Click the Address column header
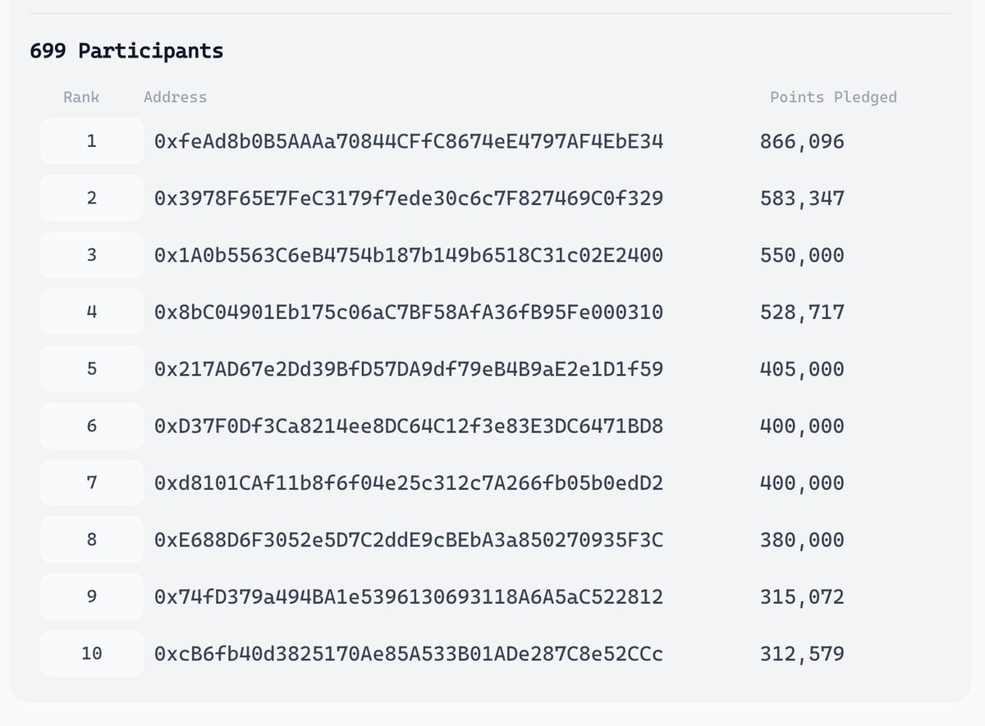This screenshot has height=726, width=985. [x=175, y=97]
